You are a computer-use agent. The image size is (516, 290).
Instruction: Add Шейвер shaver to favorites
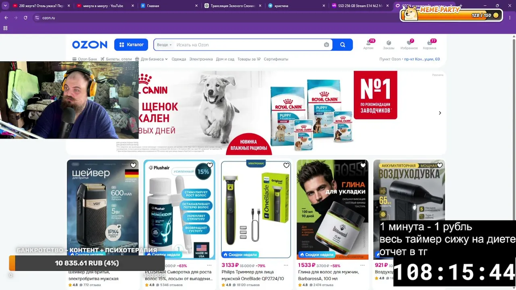[133, 165]
